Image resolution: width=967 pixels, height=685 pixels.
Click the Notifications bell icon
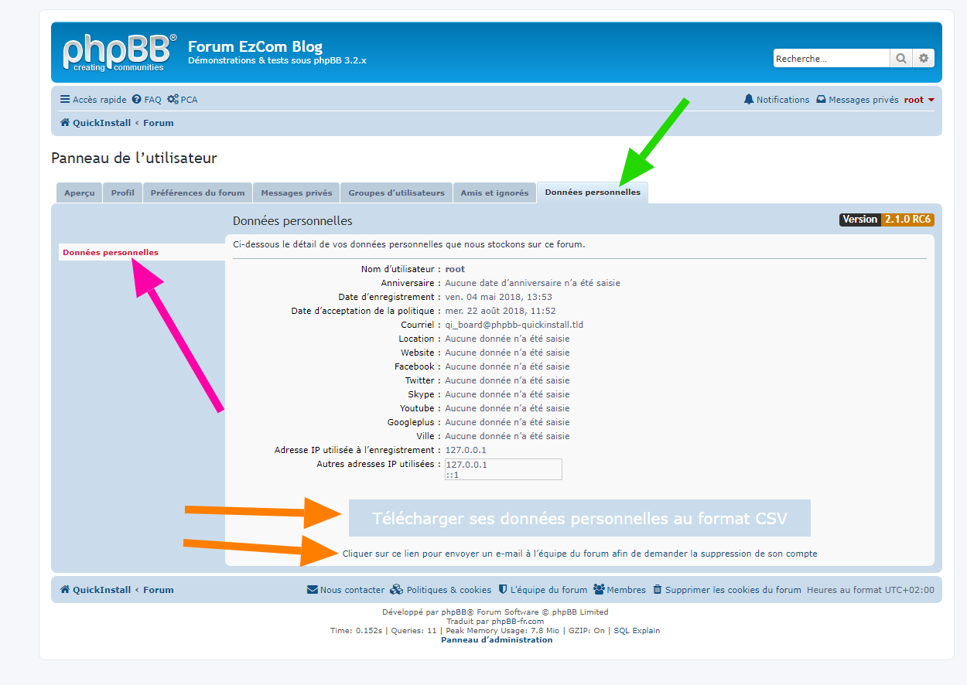748,100
